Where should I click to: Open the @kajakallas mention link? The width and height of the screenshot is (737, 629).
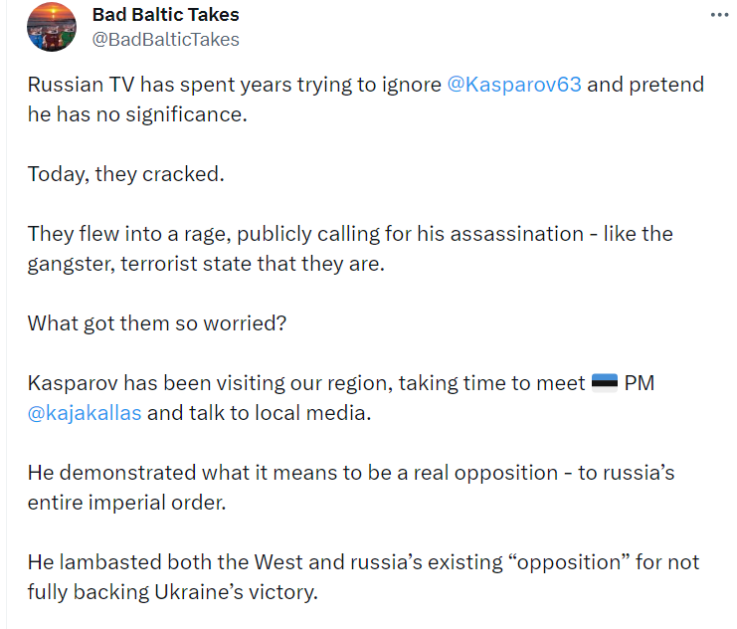(85, 413)
